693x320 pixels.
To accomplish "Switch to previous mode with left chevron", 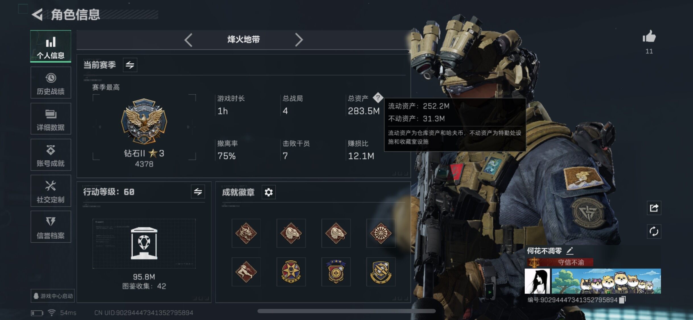I will pyautogui.click(x=188, y=40).
